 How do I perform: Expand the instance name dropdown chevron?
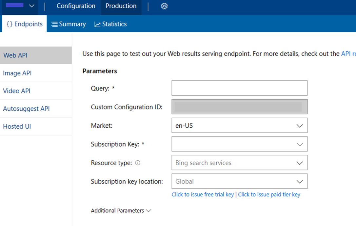pyautogui.click(x=31, y=6)
